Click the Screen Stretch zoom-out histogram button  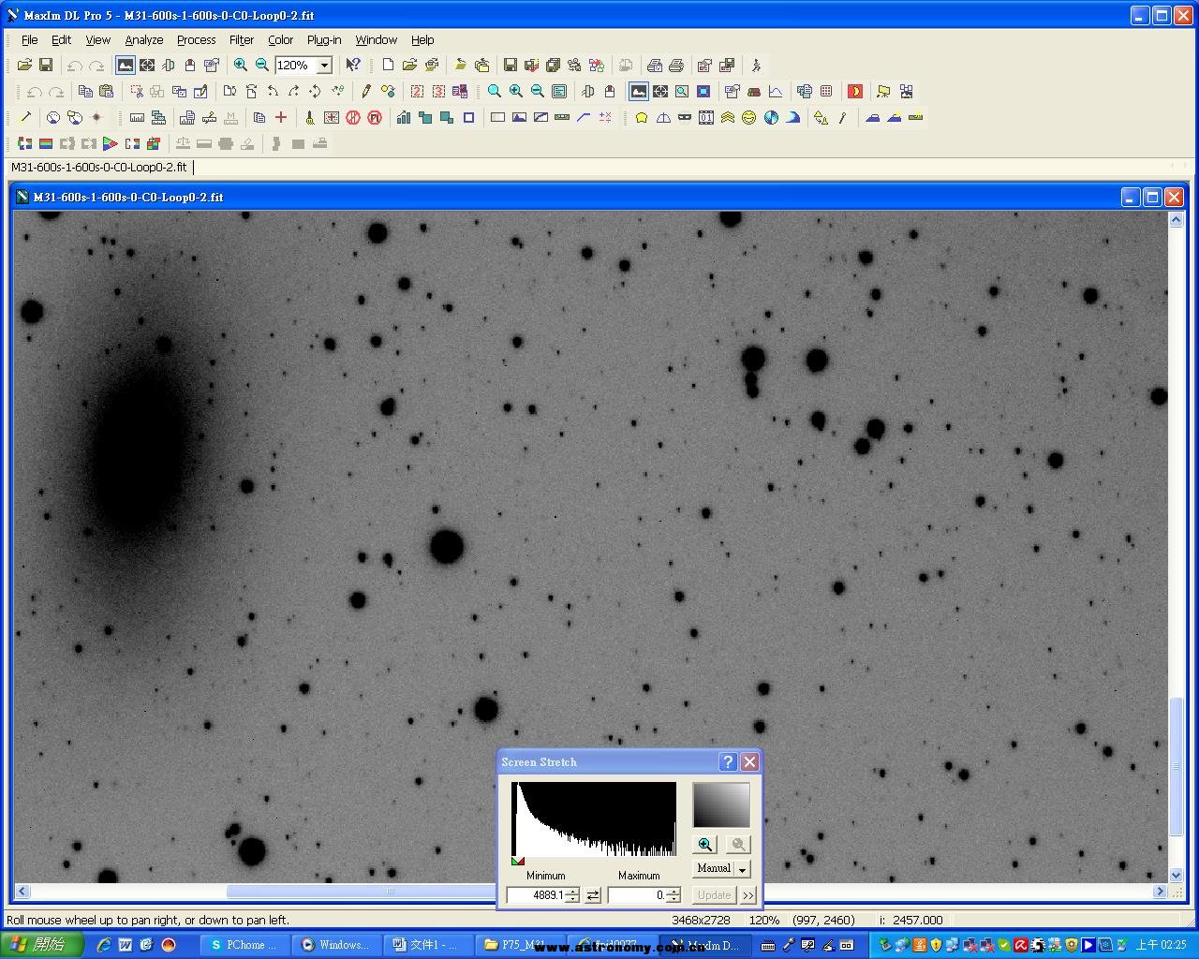tap(738, 844)
